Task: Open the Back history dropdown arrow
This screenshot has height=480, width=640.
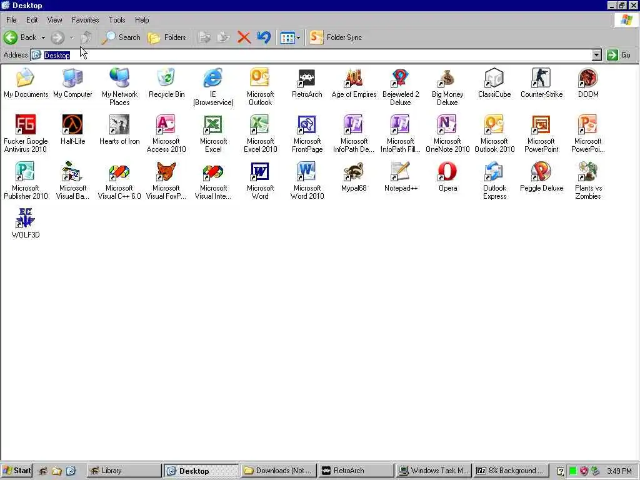Action: [43, 37]
